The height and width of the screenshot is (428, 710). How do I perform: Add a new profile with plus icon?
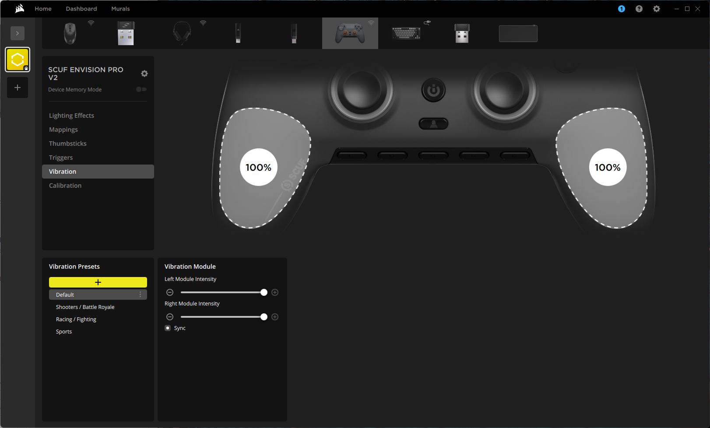(18, 88)
